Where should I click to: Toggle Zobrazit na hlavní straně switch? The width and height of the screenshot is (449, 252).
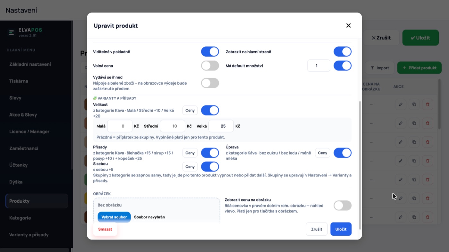tap(343, 52)
